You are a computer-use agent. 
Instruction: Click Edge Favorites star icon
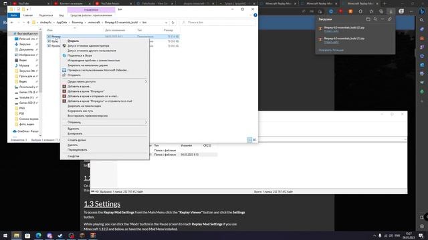click(371, 11)
